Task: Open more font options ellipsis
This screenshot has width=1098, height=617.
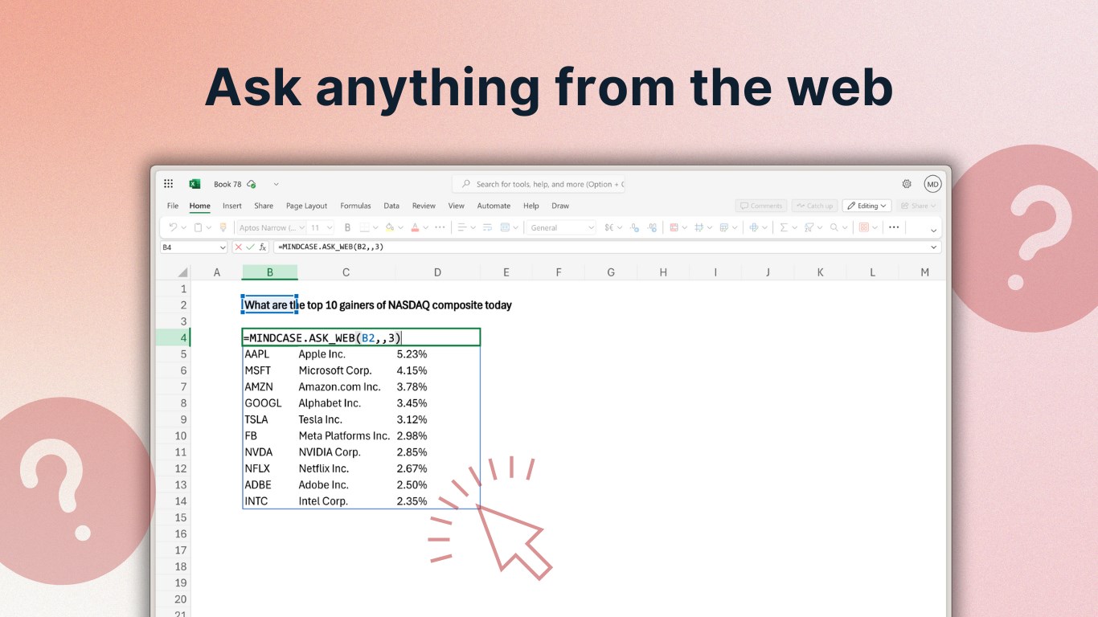Action: coord(440,227)
